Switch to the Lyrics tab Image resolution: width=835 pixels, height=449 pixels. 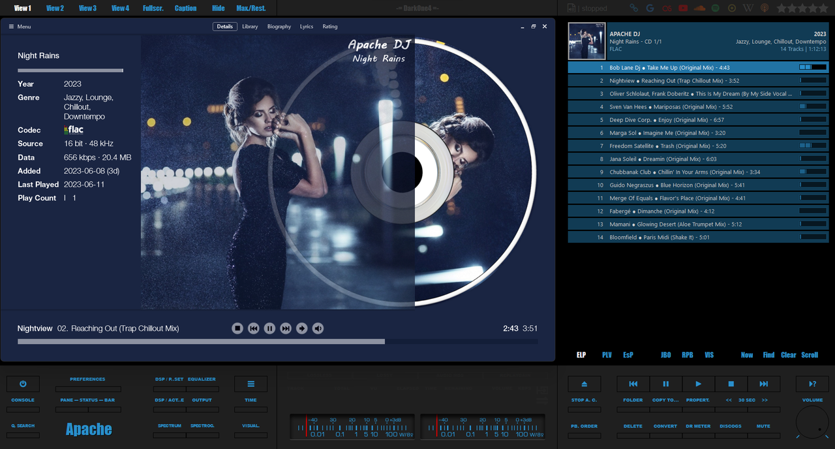(307, 27)
